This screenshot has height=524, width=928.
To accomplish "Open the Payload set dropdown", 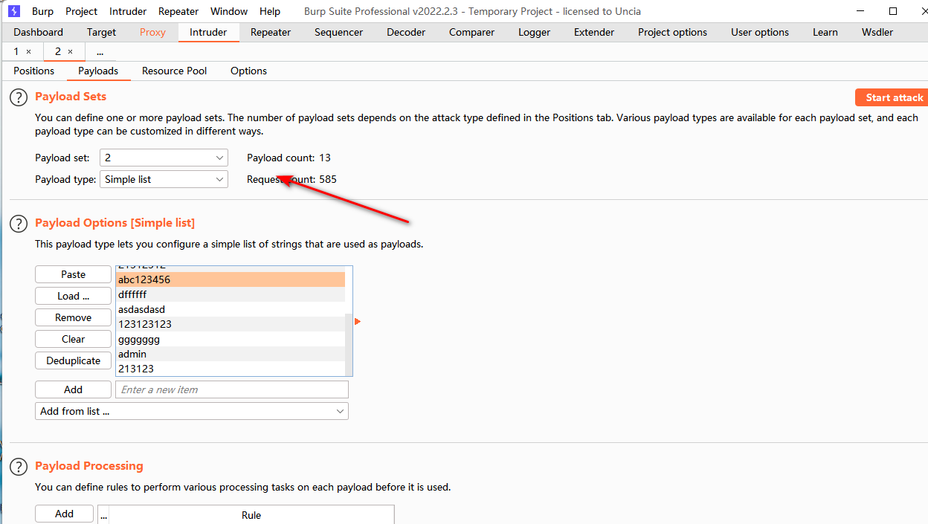I will (x=164, y=158).
